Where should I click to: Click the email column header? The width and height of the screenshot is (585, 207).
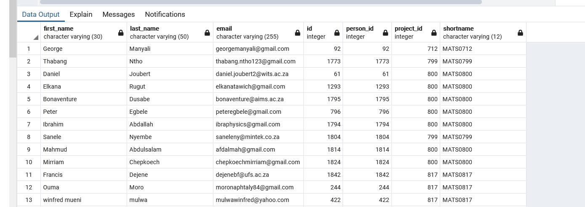coord(258,32)
